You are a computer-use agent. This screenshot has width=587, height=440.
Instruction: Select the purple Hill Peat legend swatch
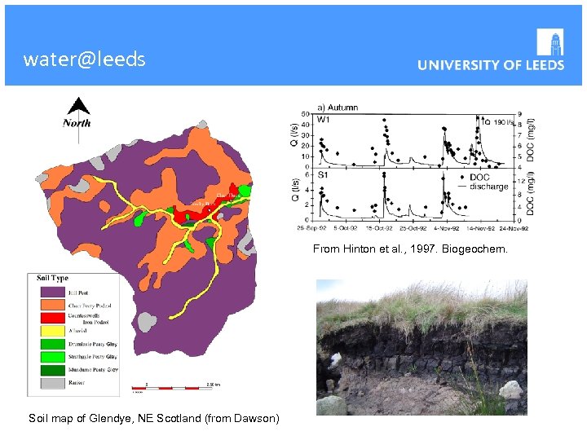[52, 293]
